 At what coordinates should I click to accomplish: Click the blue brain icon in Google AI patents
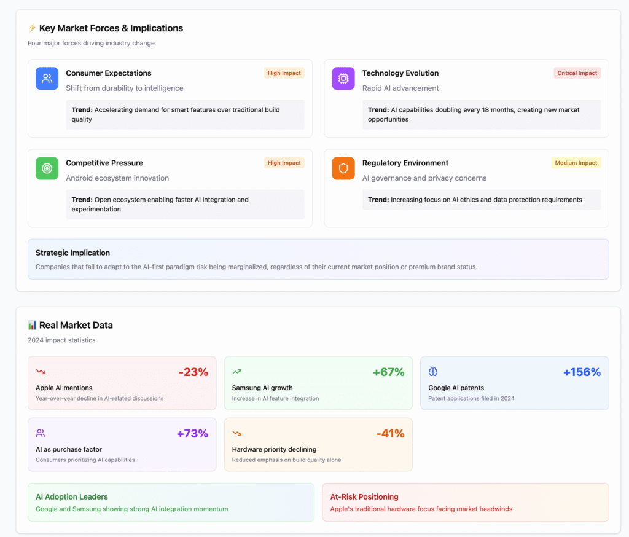click(433, 372)
